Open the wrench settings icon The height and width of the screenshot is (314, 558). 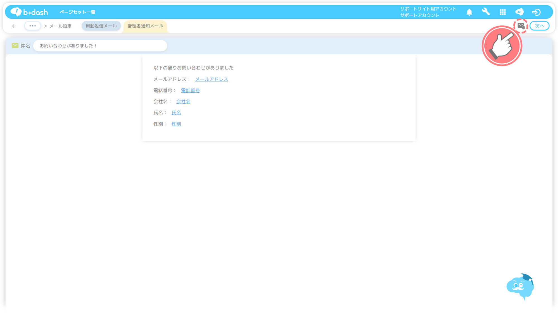pos(486,12)
